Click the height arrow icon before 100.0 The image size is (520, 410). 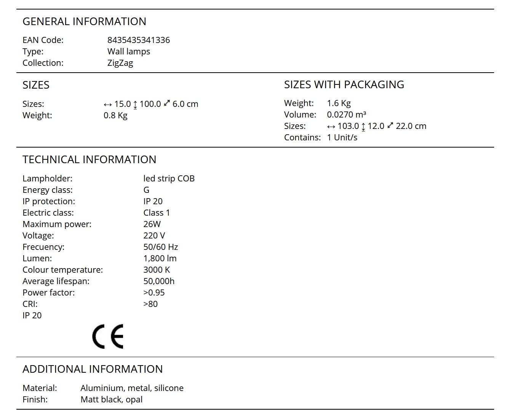coord(135,105)
